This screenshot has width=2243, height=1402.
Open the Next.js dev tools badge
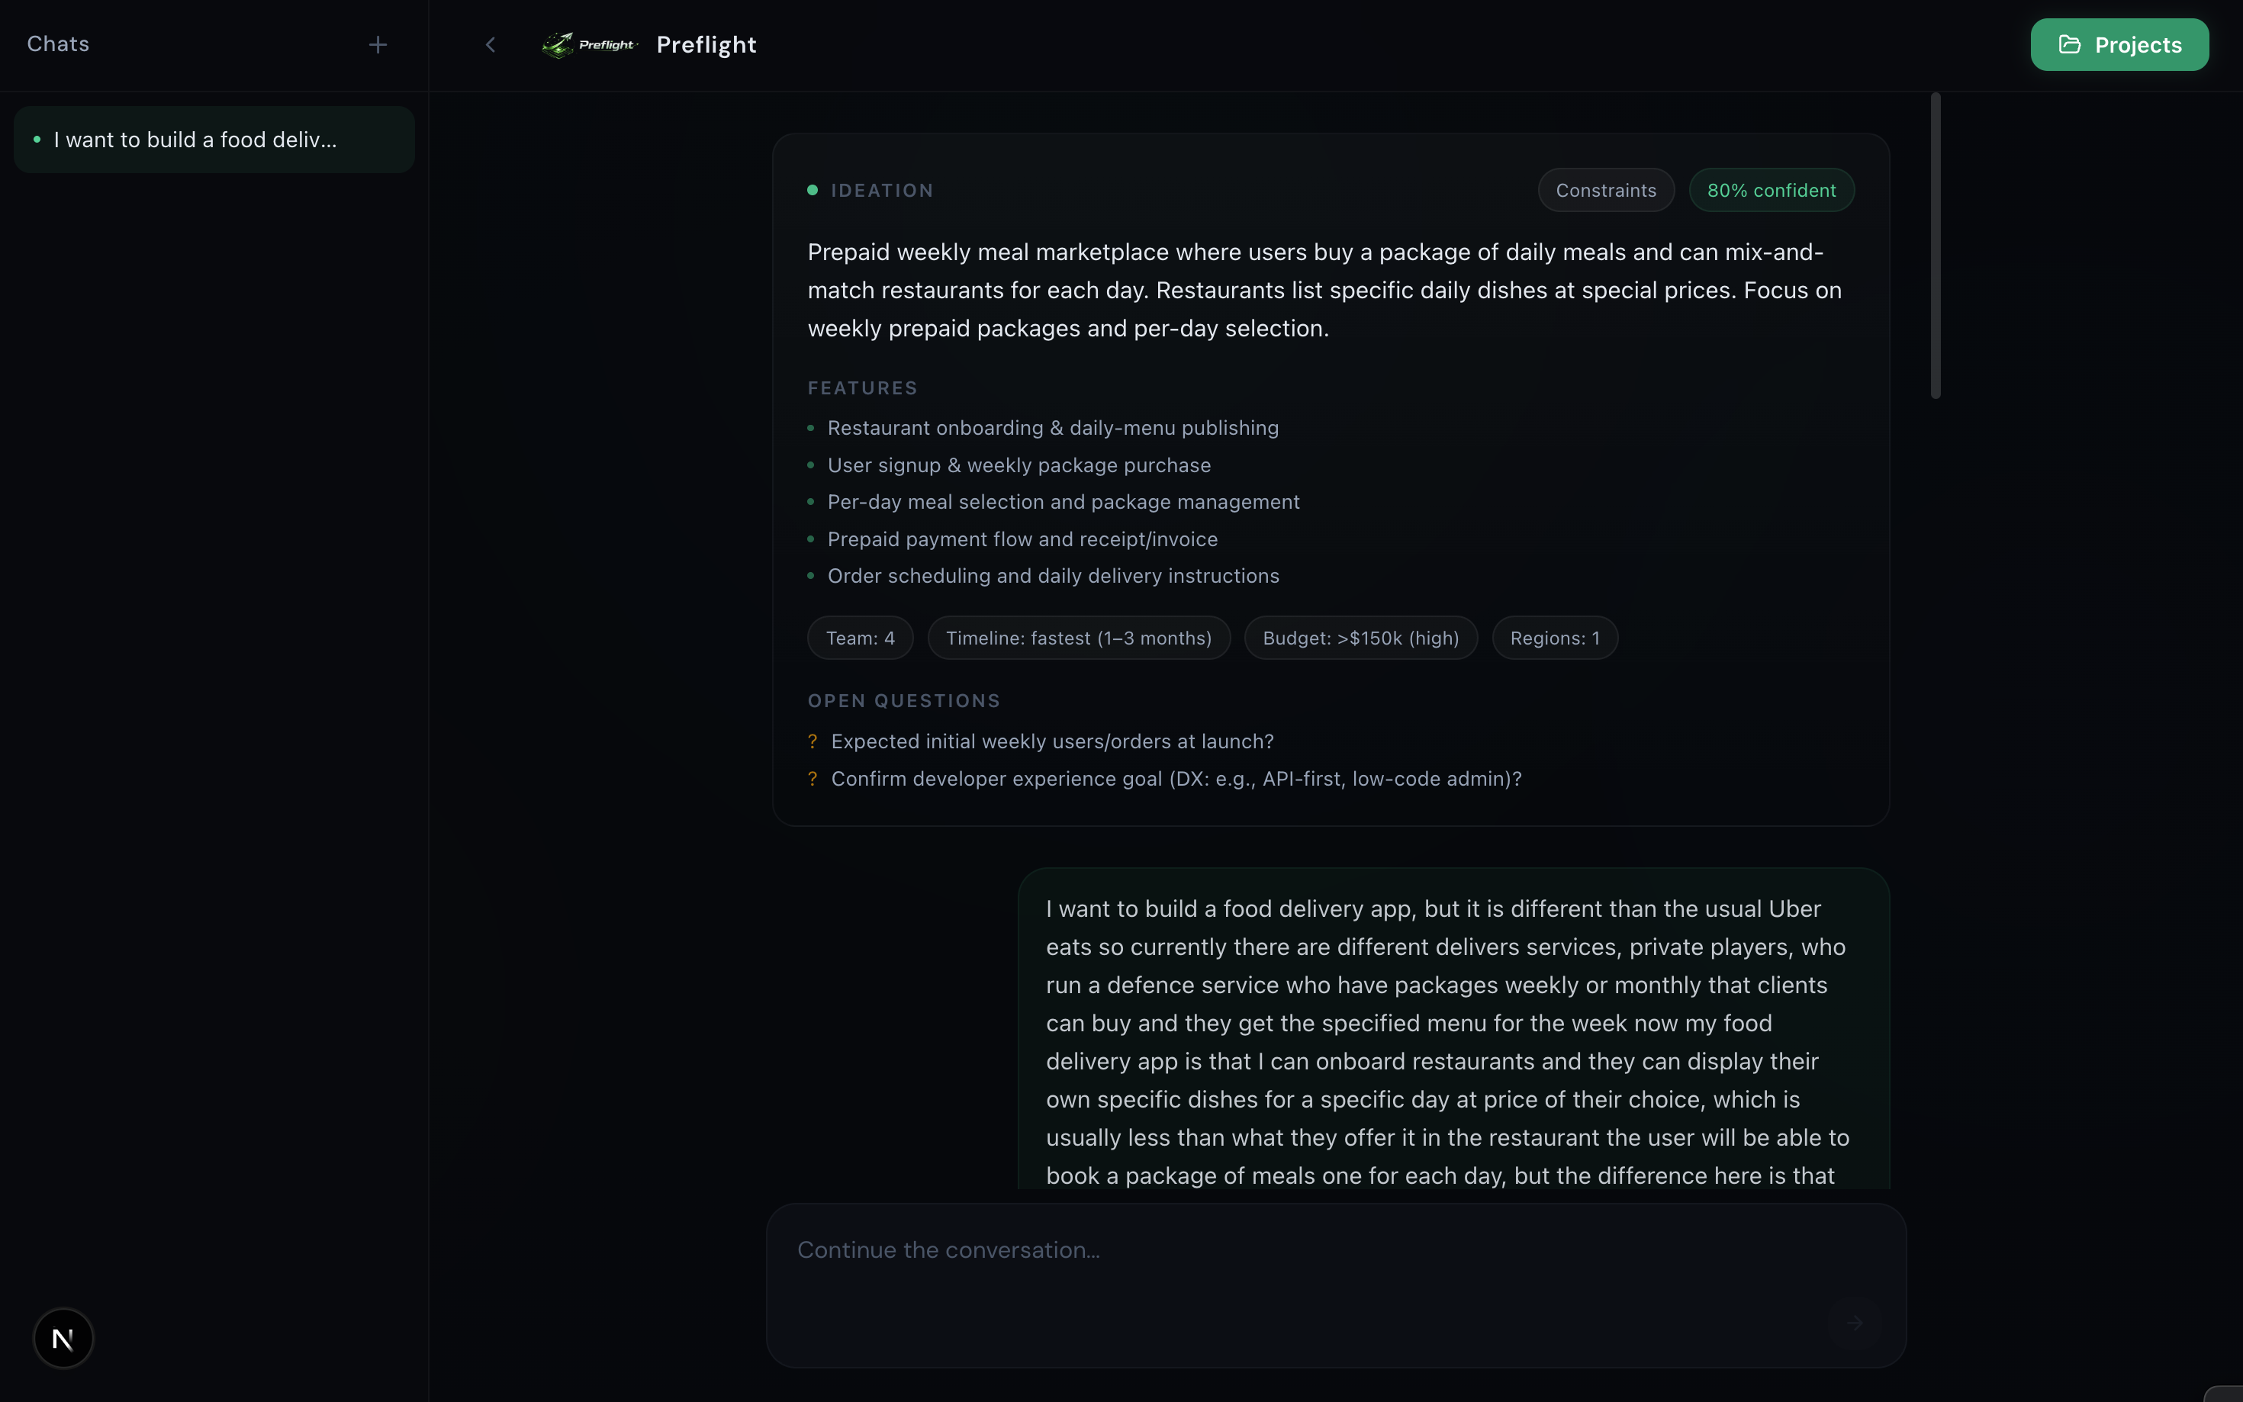pyautogui.click(x=63, y=1338)
